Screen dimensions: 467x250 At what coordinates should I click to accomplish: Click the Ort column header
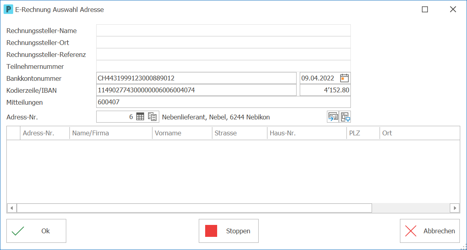(420, 133)
